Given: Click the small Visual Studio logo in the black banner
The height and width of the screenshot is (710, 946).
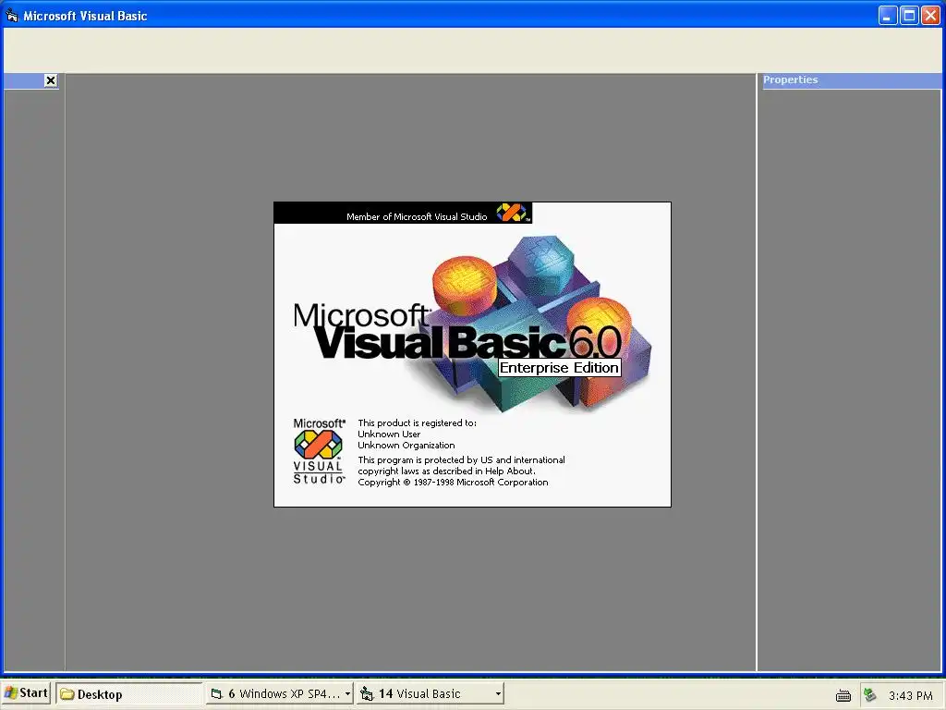Looking at the screenshot, I should click(512, 213).
